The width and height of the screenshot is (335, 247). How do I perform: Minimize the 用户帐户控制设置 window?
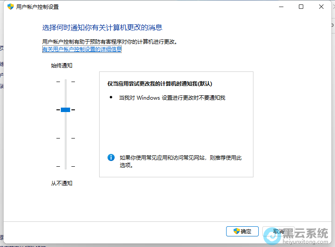[281, 7]
